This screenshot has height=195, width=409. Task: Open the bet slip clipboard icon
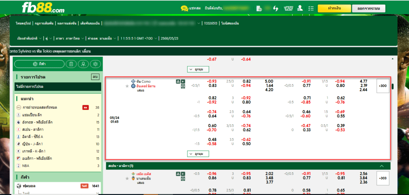point(71,64)
